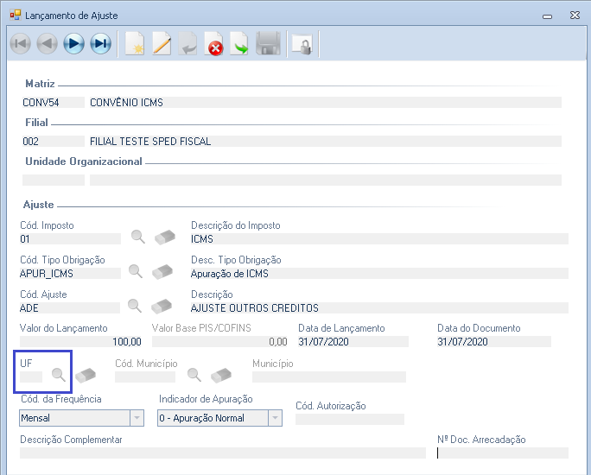The height and width of the screenshot is (475, 591).
Task: Click the UF input field
Action: [31, 377]
